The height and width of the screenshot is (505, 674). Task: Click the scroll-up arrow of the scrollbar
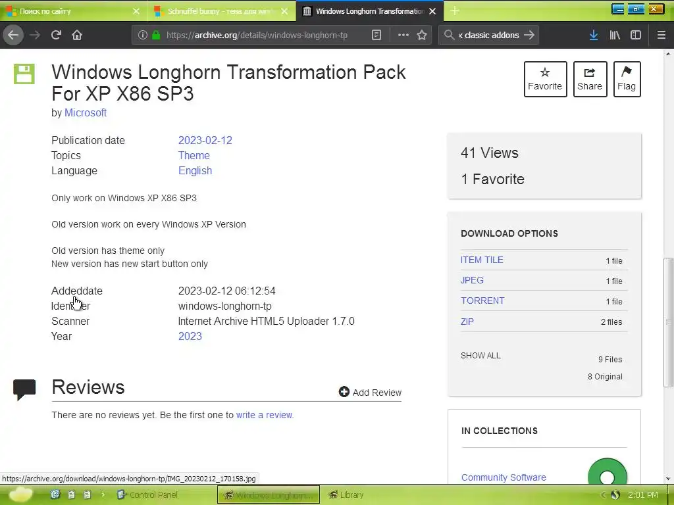(x=668, y=54)
